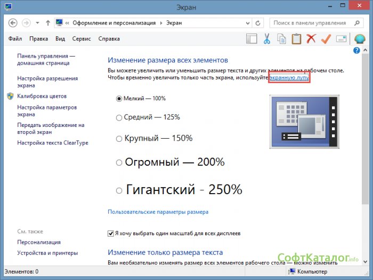Click the red X Delete icon
The height and width of the screenshot is (280, 373).
click(311, 39)
